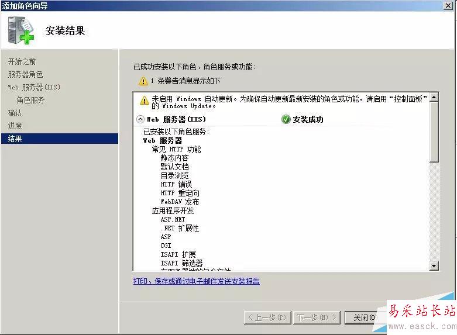This screenshot has height=335, width=457.
Task: Click the 下一步 button
Action: coord(317,317)
